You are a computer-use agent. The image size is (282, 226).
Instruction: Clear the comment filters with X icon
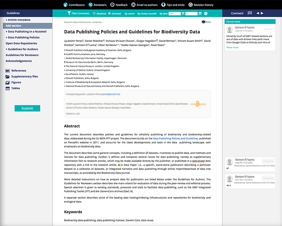(x=206, y=13)
